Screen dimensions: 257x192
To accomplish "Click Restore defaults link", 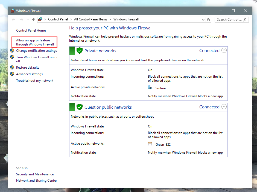I will pos(28,68).
